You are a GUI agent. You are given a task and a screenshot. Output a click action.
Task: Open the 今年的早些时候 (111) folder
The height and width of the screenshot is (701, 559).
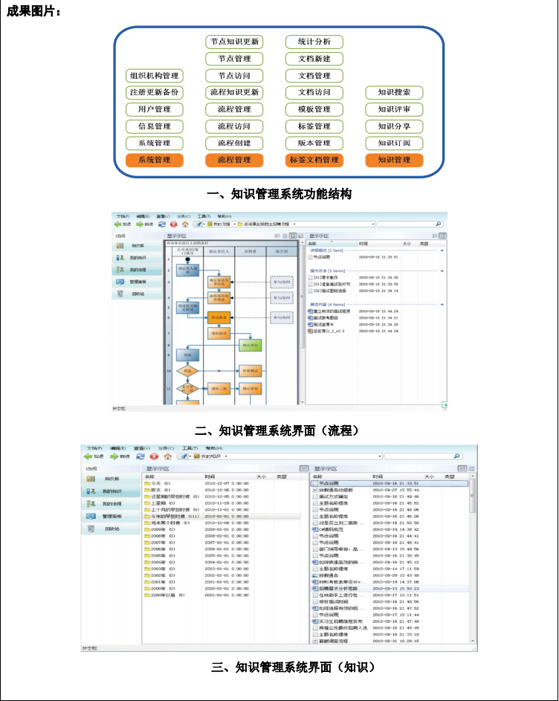[172, 516]
